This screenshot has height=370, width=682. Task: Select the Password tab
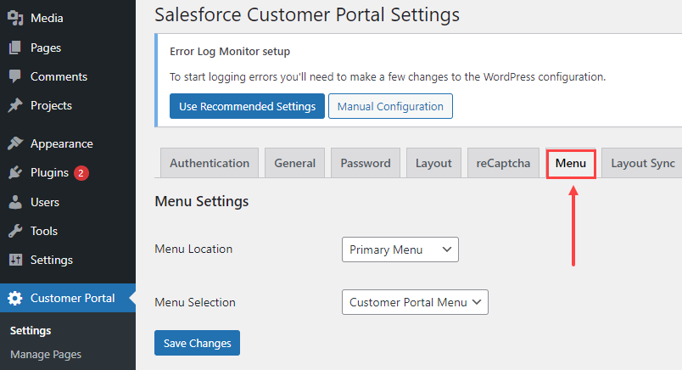pyautogui.click(x=366, y=163)
